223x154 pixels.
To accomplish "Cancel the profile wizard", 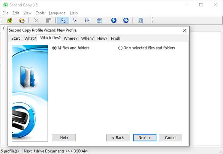I will point(170,138).
